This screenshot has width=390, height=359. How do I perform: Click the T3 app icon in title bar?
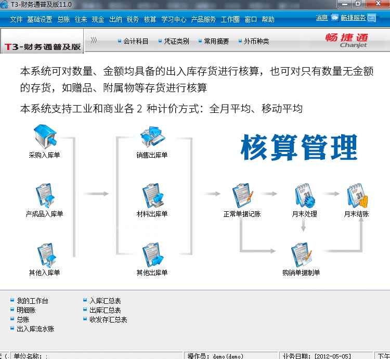click(x=4, y=5)
